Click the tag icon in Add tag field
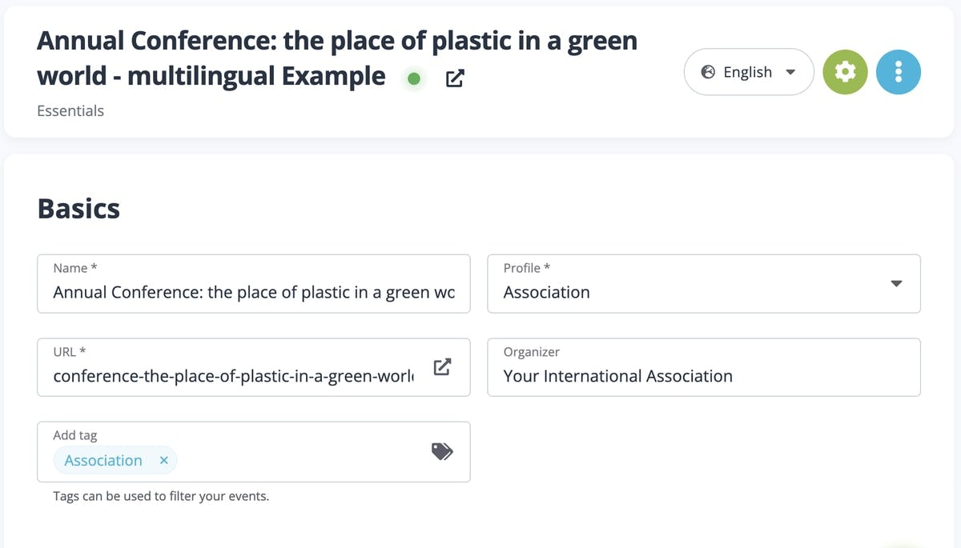The image size is (961, 548). click(442, 451)
